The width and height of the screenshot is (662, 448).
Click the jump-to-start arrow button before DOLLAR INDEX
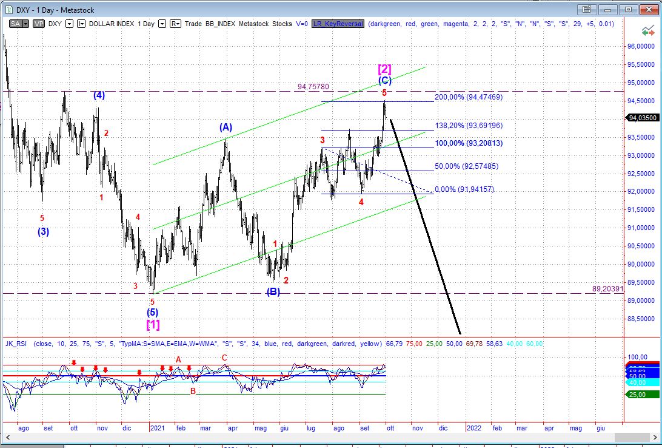click(x=81, y=24)
